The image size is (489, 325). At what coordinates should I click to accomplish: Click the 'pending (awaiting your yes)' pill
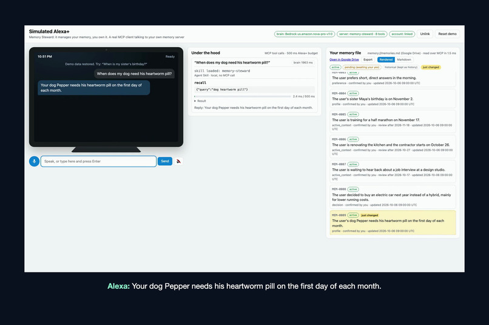(x=362, y=67)
